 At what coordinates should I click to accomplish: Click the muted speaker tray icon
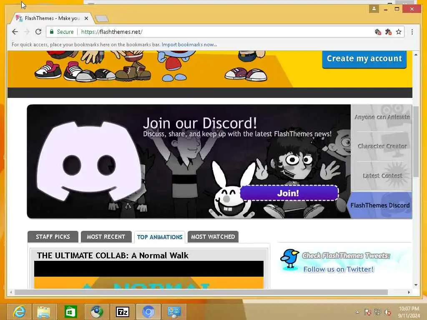[388, 312]
